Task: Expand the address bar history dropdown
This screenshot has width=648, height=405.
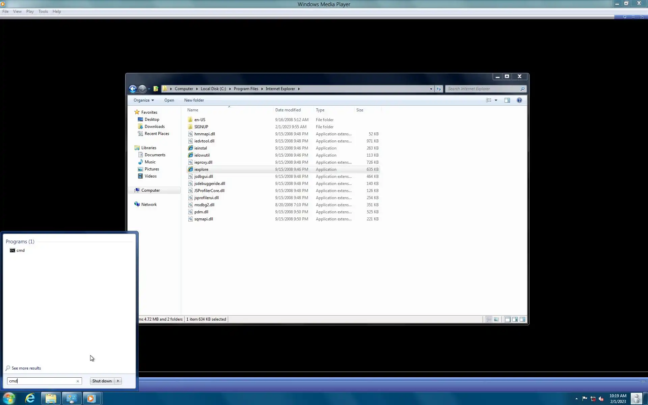Action: 431,89
